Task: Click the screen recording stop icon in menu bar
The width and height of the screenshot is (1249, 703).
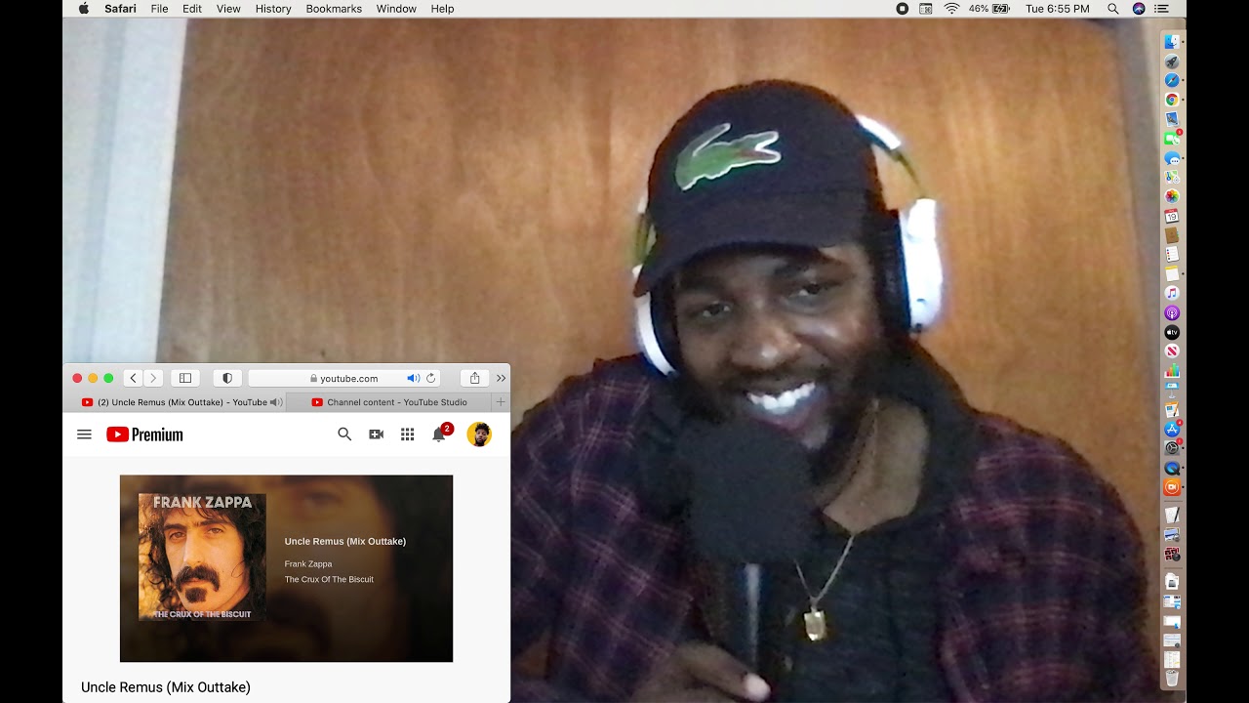Action: click(x=903, y=9)
